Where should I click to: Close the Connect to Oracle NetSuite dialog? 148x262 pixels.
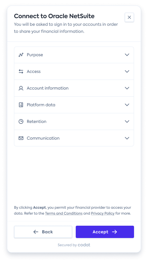[129, 17]
